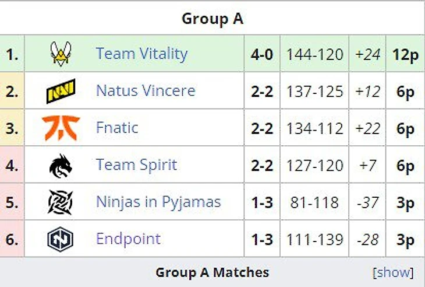Open the Ninjas in Pyjamas link
Image resolution: width=425 pixels, height=287 pixels.
[x=158, y=202]
